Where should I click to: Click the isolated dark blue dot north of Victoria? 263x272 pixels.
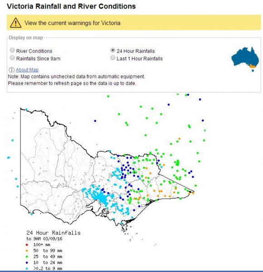click(95, 121)
